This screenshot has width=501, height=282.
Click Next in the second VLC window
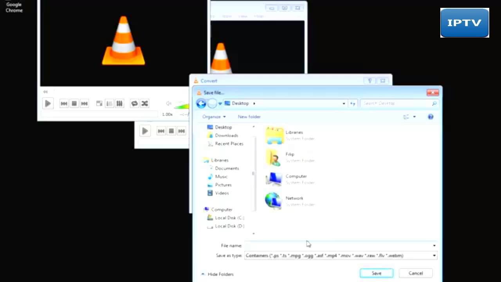point(181,131)
